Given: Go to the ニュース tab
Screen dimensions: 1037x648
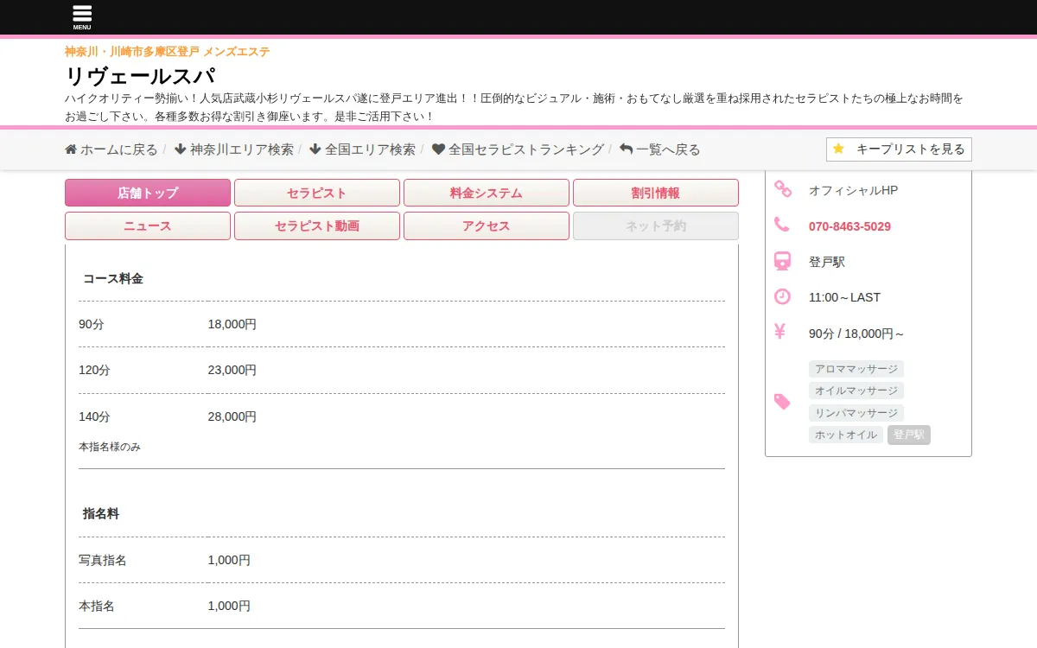Looking at the screenshot, I should (148, 226).
